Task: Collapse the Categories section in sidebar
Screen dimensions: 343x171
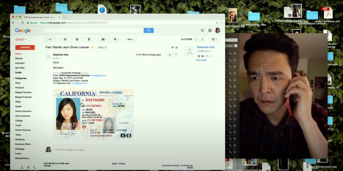Action: coord(13,78)
